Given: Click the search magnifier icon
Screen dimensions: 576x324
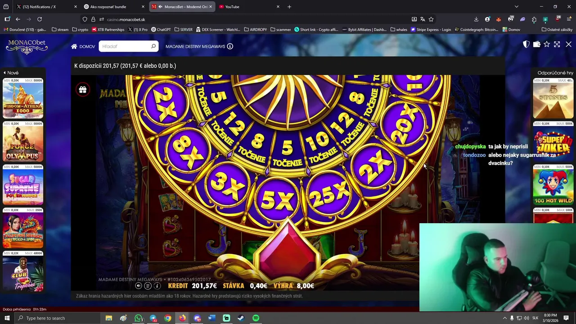Looking at the screenshot, I should click(x=153, y=46).
